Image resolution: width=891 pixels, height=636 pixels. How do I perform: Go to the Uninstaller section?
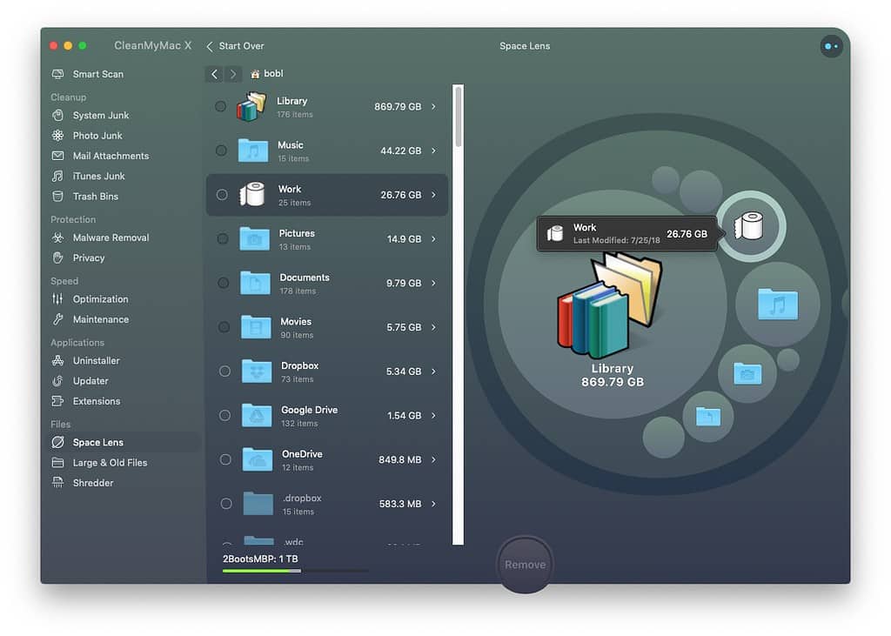[96, 360]
